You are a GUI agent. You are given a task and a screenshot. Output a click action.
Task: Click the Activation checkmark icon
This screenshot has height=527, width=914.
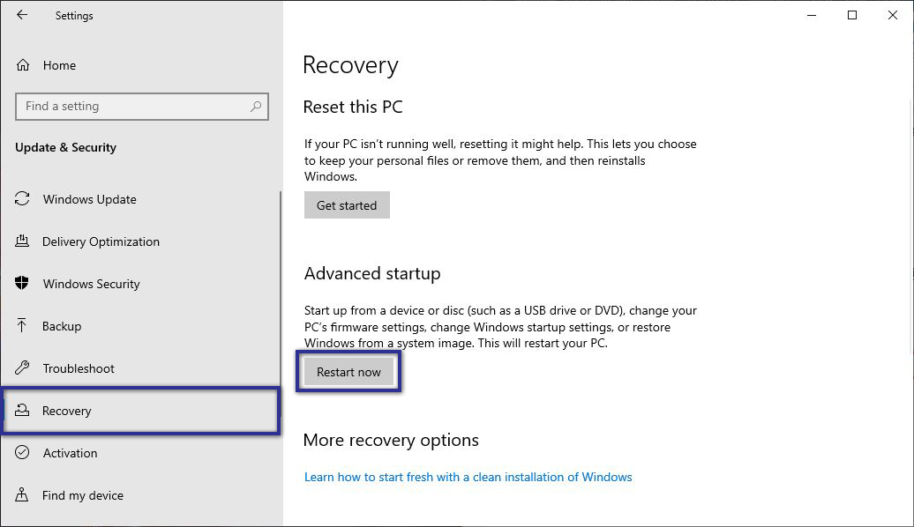click(21, 453)
